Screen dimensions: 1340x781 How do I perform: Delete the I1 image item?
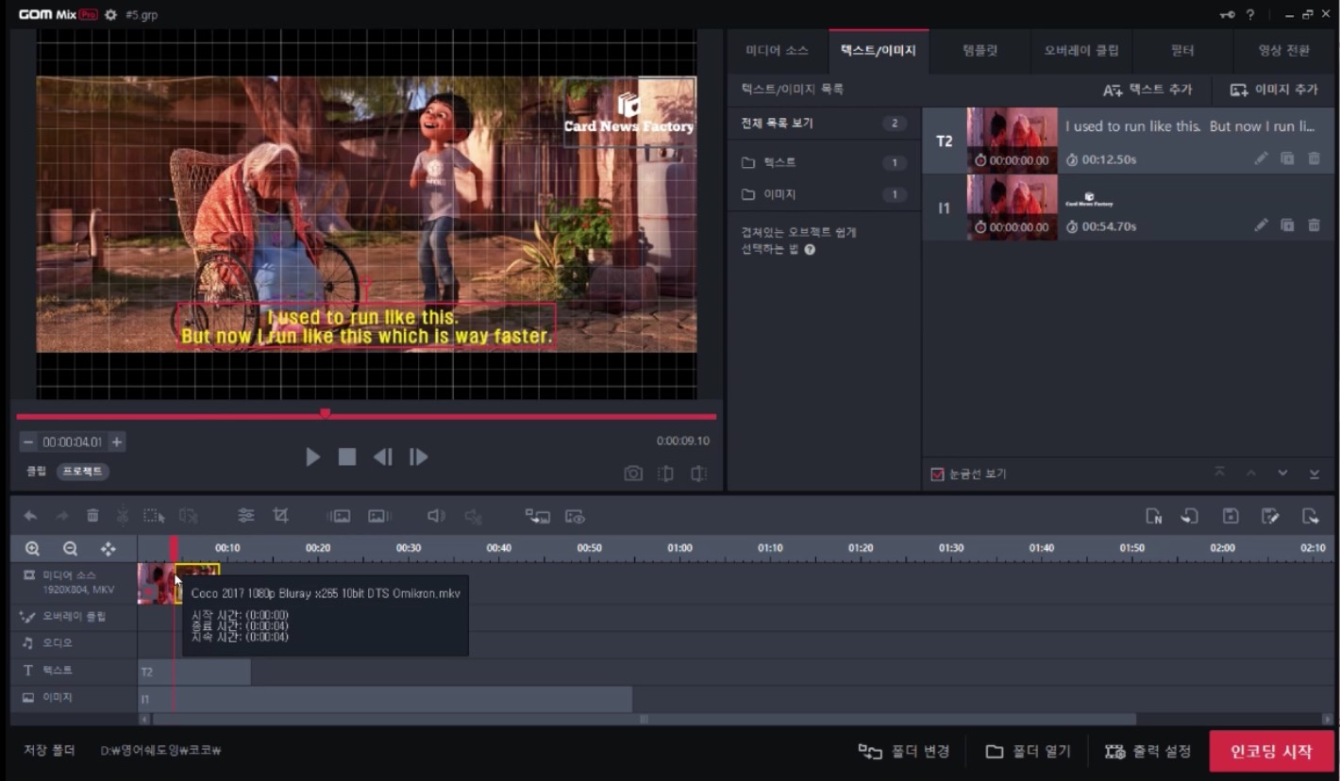1314,225
